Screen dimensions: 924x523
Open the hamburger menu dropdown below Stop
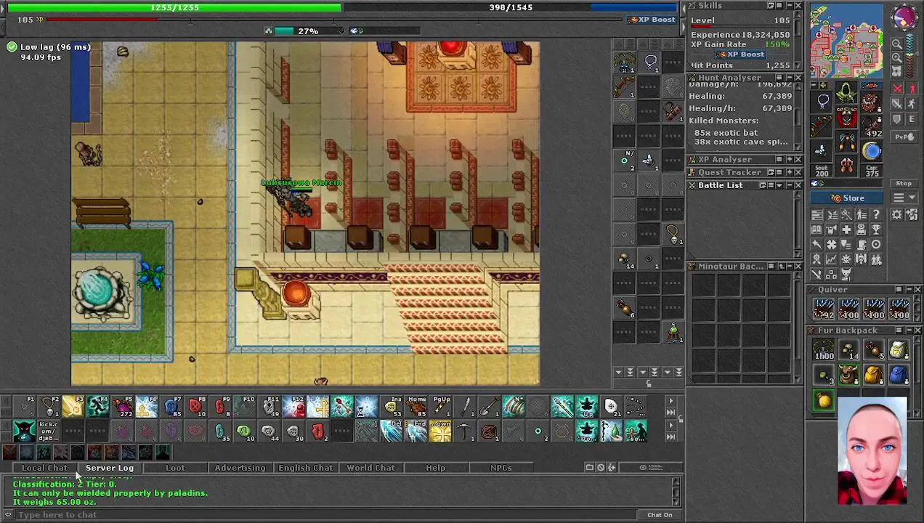[904, 198]
